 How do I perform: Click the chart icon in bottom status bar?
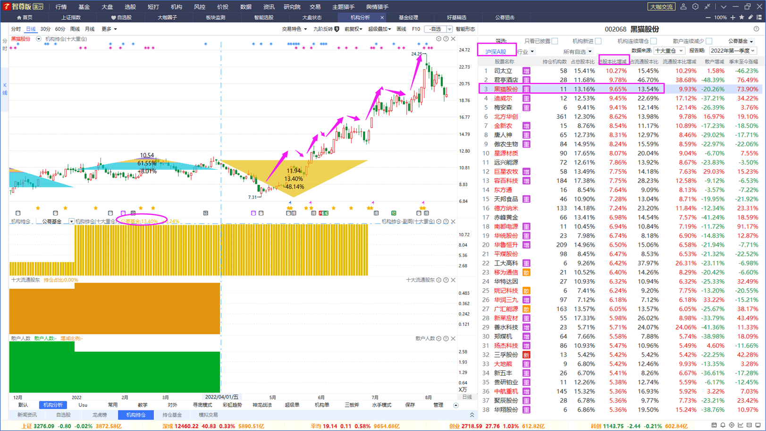(x=741, y=426)
